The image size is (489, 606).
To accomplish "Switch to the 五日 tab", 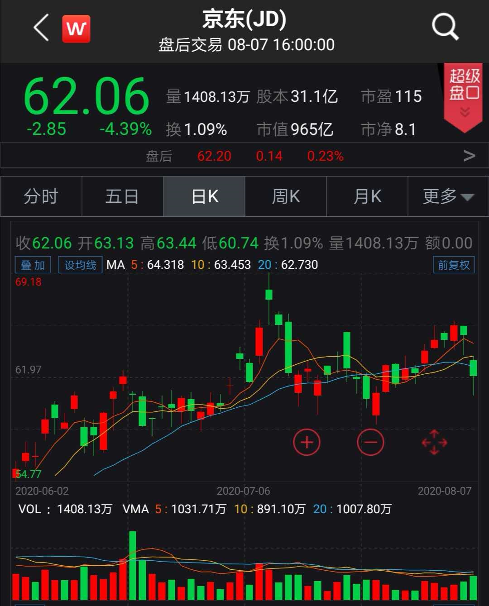I will (122, 196).
